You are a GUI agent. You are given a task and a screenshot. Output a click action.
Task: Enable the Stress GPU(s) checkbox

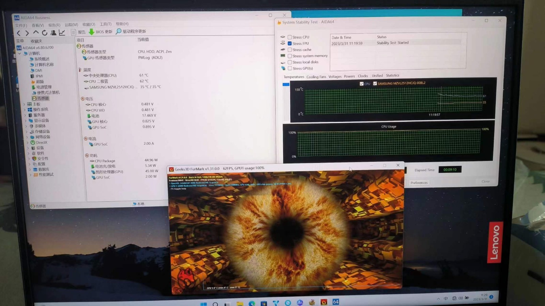[290, 68]
